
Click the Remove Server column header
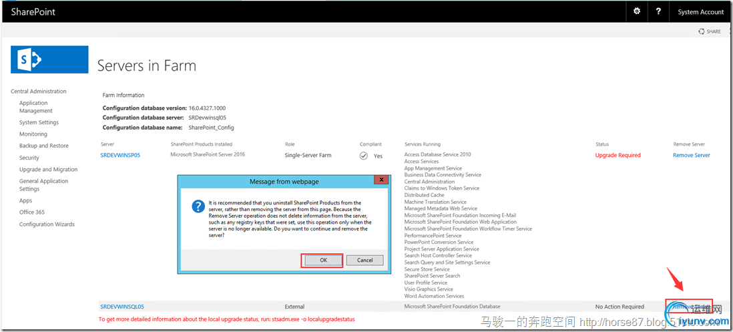click(689, 144)
